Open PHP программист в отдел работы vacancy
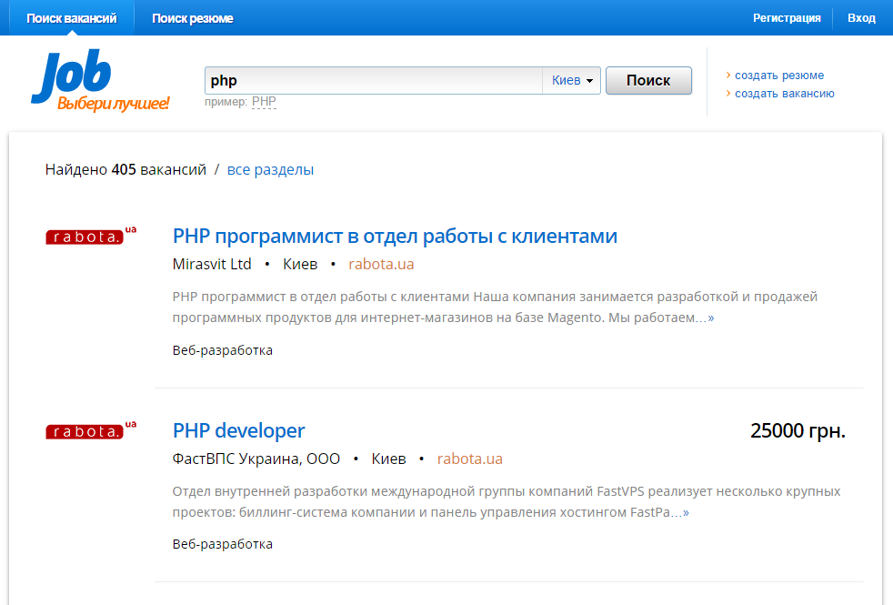 tap(395, 236)
